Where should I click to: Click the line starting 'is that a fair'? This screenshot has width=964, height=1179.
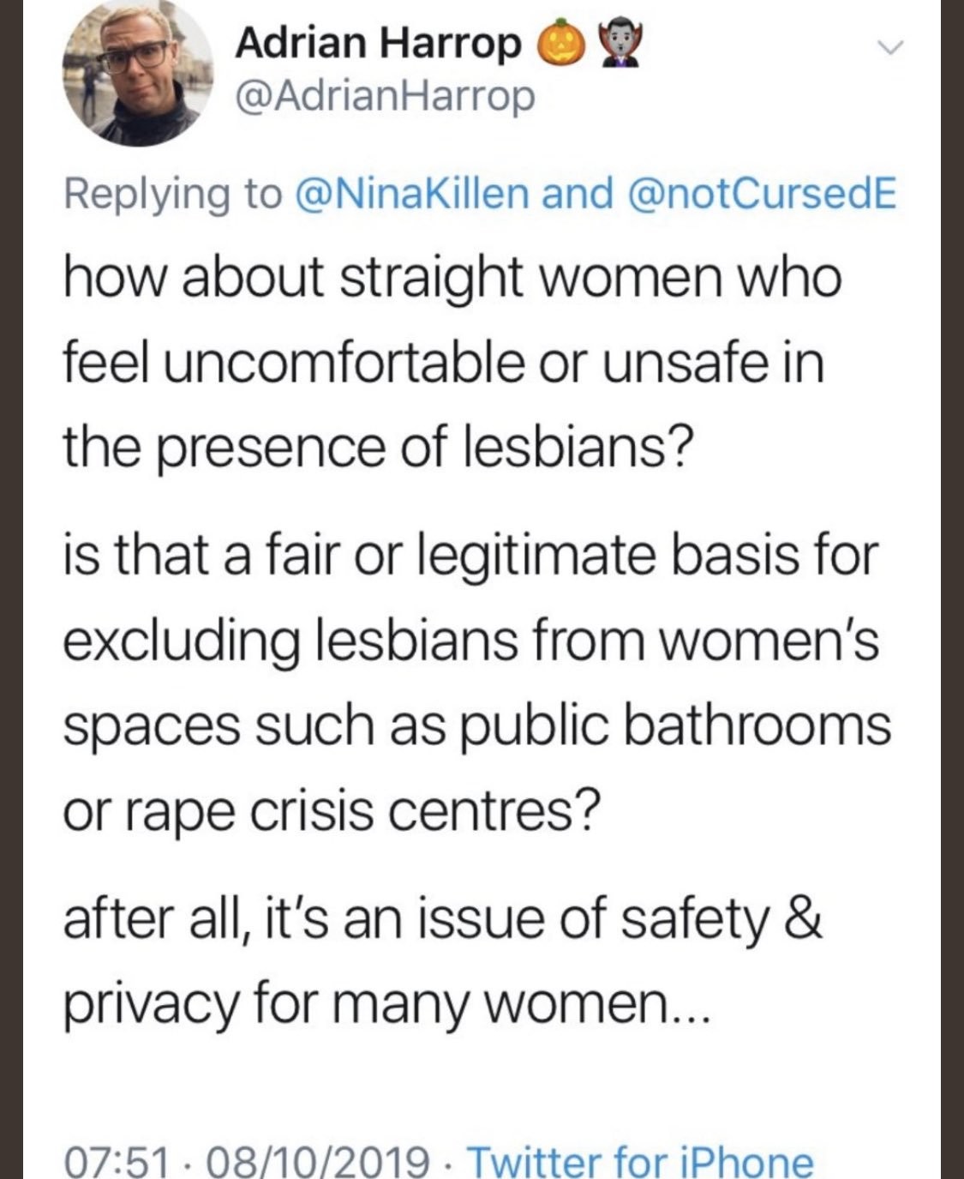point(470,556)
